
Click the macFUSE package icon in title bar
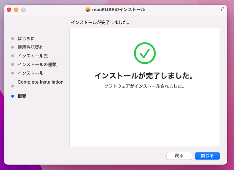pos(87,9)
